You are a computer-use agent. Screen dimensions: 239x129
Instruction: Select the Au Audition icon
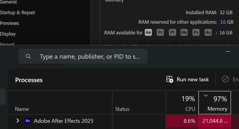pos(208,32)
